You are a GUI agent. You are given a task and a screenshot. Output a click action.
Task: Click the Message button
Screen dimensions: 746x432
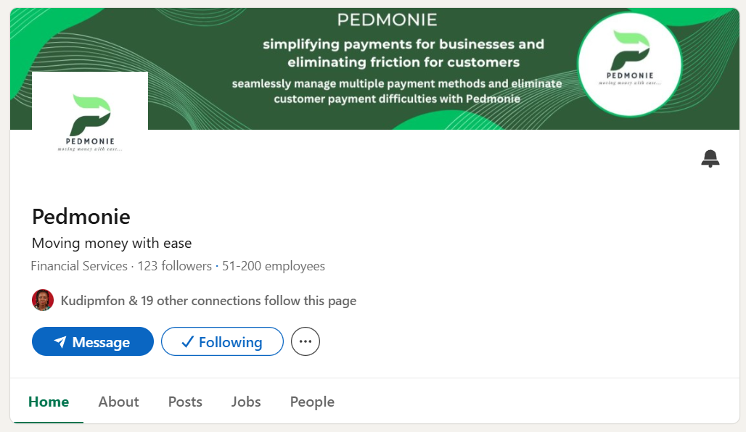coord(92,341)
